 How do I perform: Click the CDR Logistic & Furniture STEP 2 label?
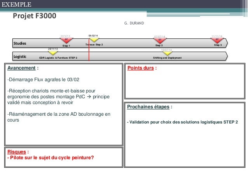[x=58, y=58]
